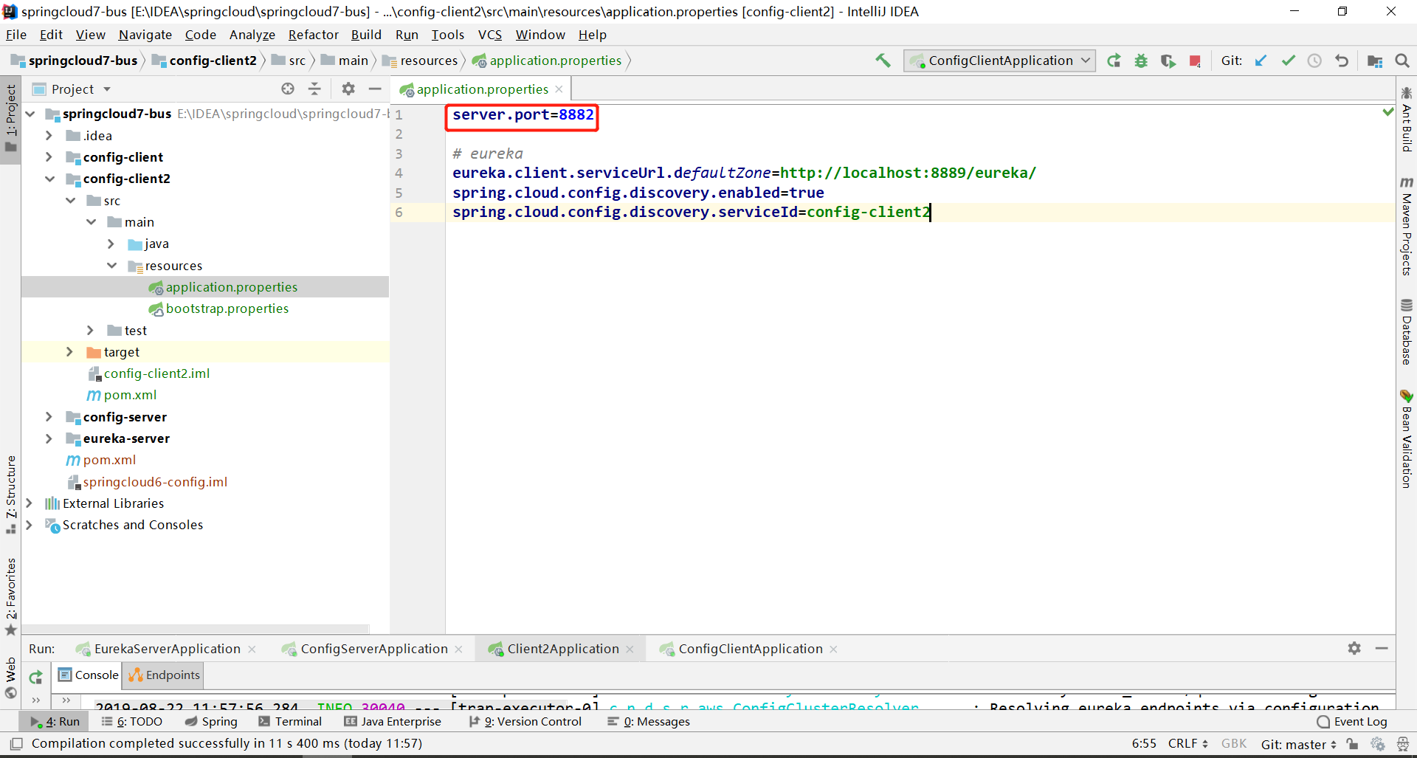Open bootstrap.properties in the project tree
1417x758 pixels.
(227, 309)
